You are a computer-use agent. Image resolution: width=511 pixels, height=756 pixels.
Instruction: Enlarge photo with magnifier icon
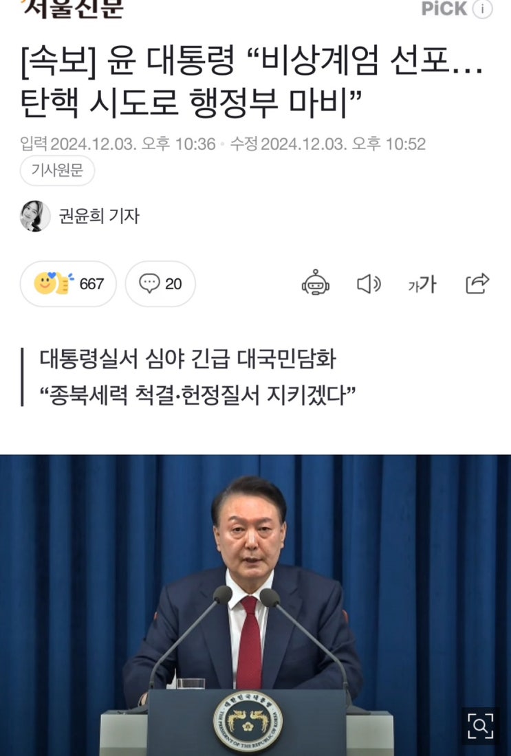[x=481, y=725]
